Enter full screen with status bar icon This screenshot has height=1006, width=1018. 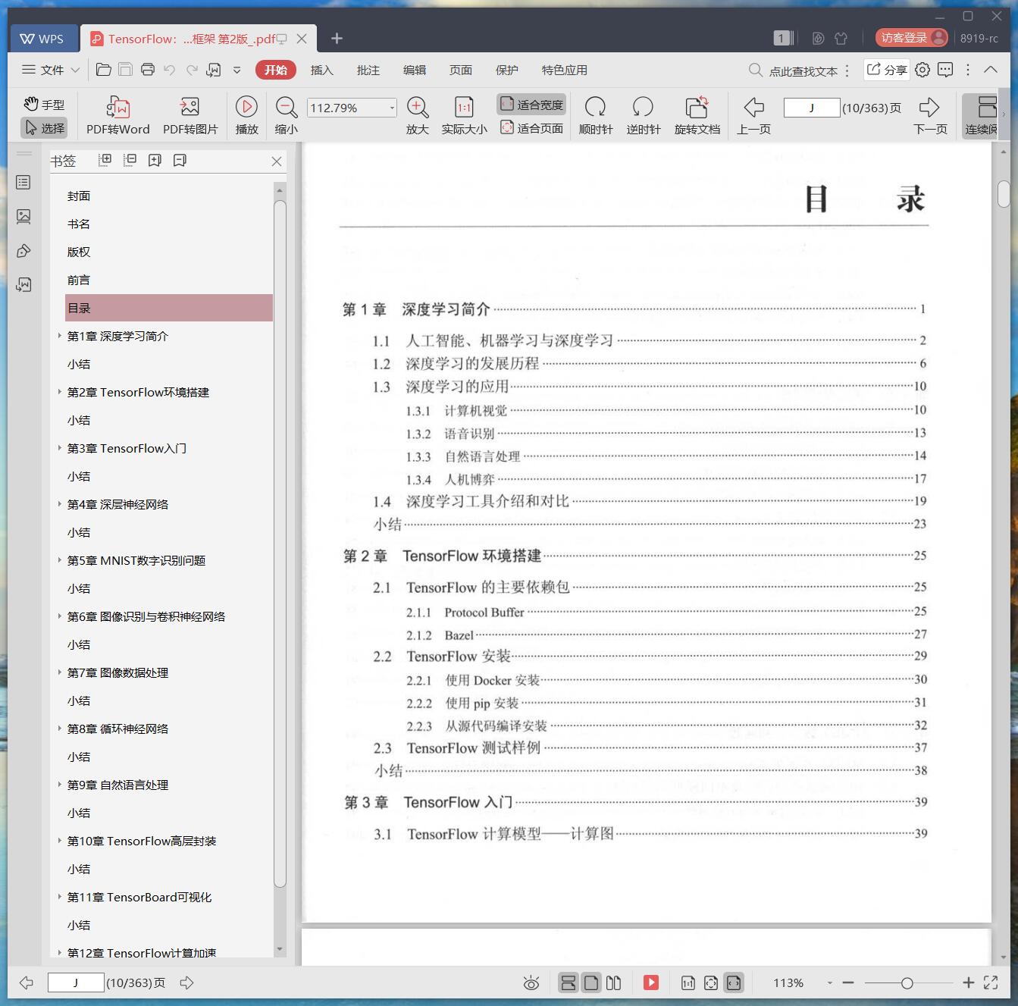point(991,982)
